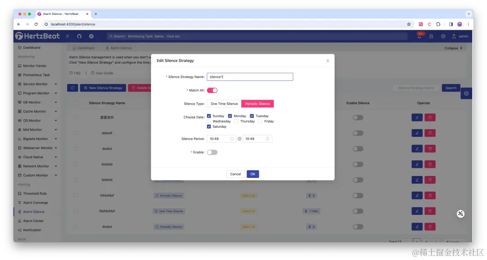Expand the Program Monitor sidebar group
This screenshot has width=487, height=260.
coord(37,93)
